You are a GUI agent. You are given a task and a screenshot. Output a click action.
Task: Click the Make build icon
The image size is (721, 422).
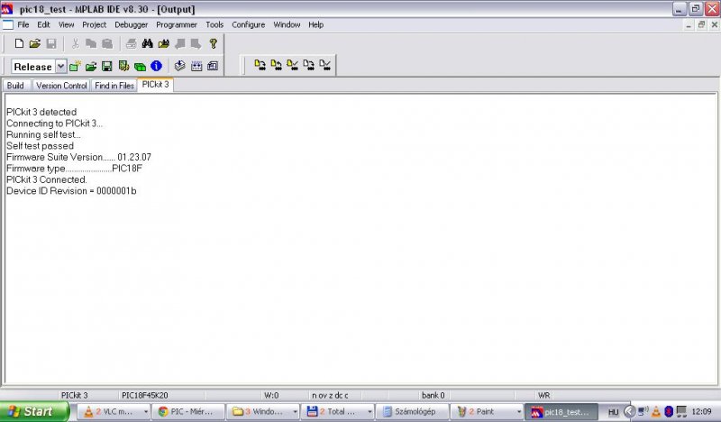click(x=179, y=66)
